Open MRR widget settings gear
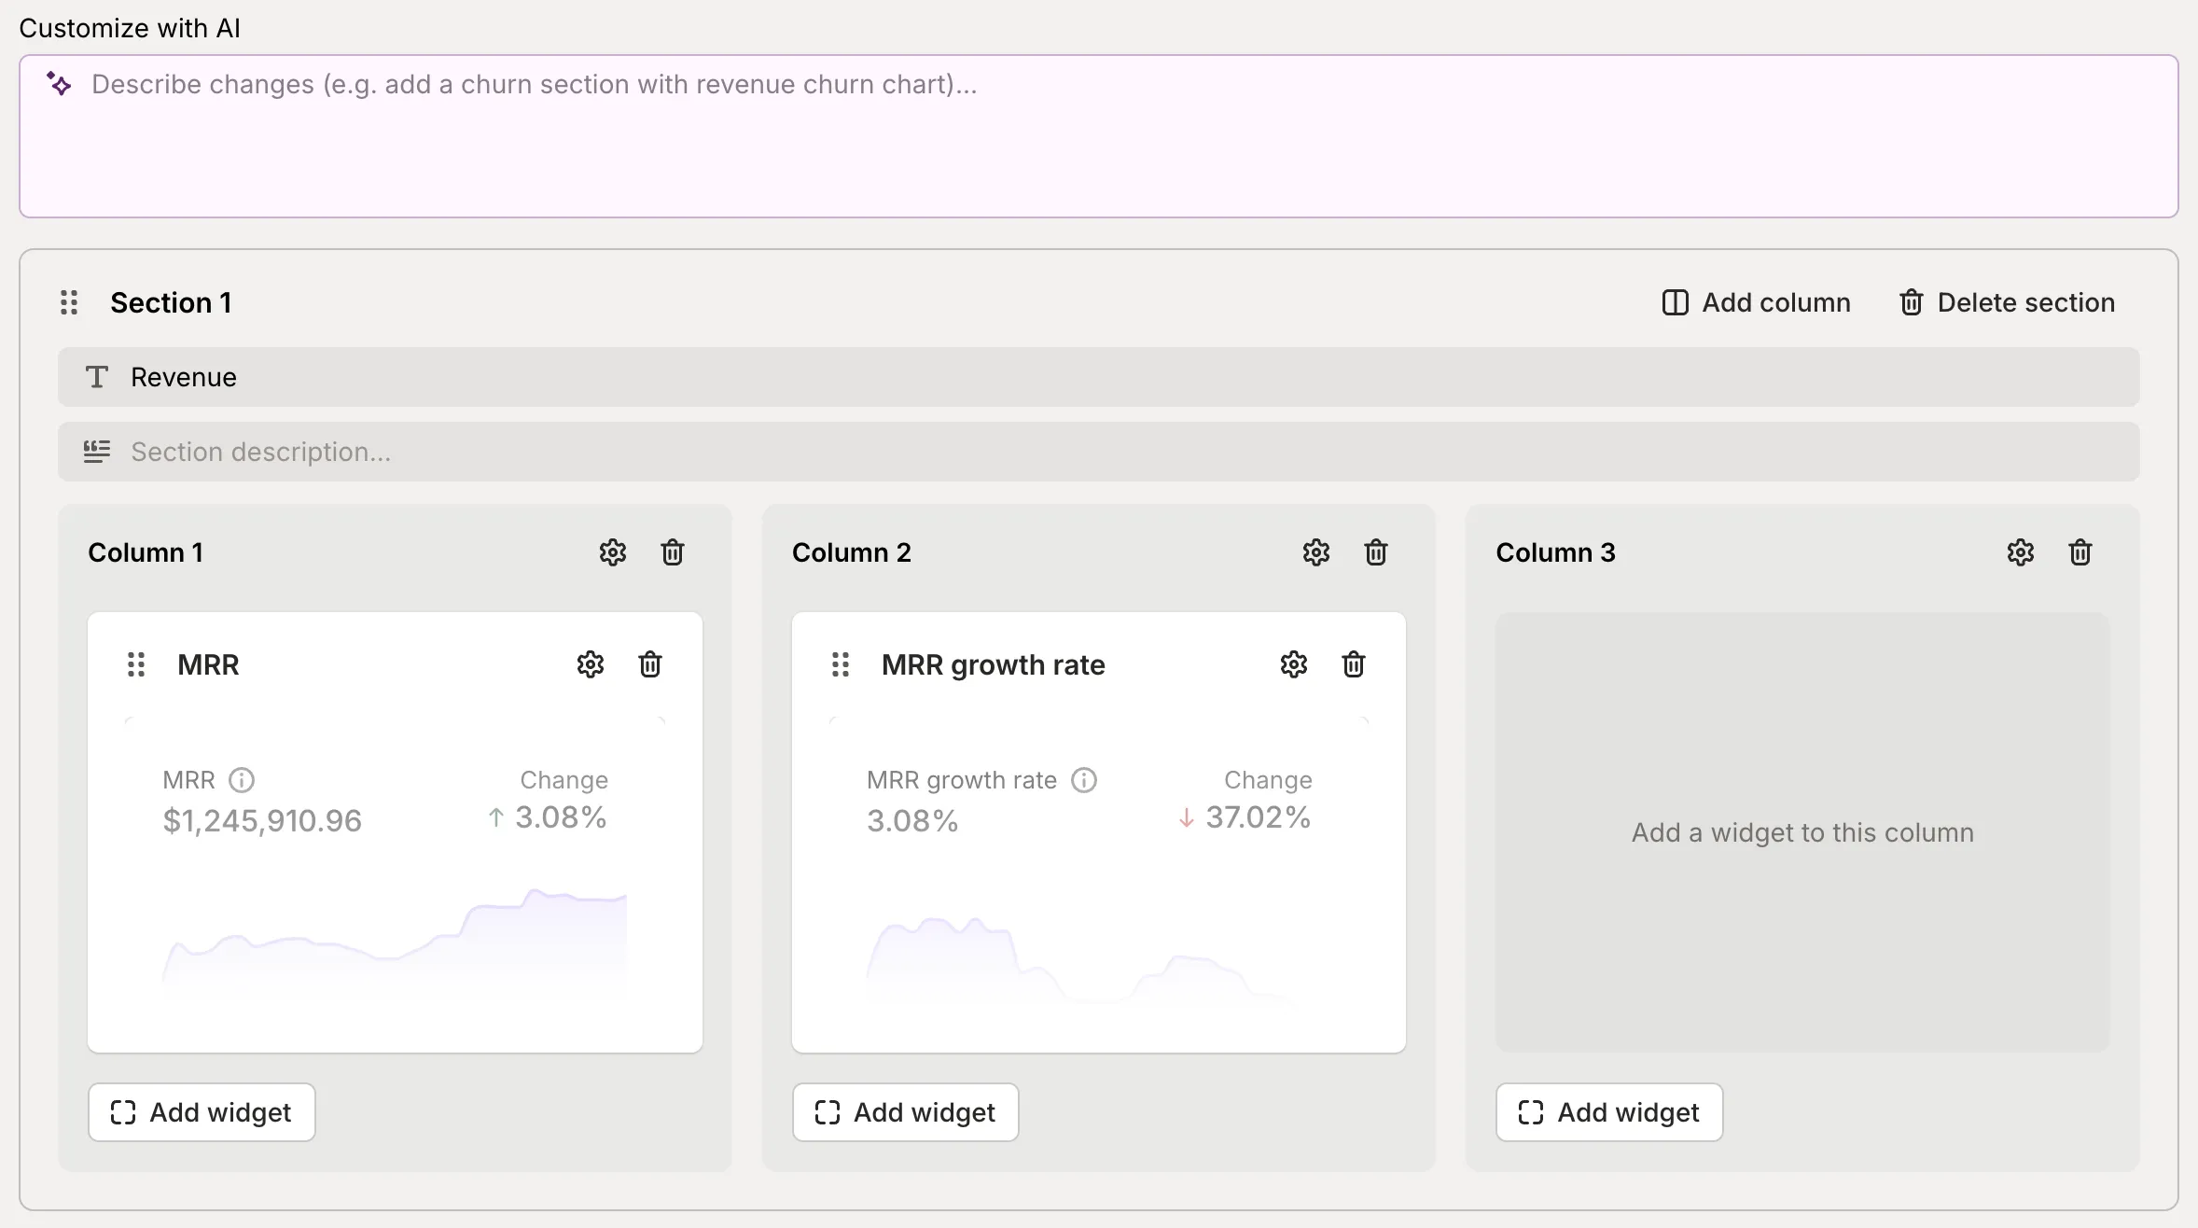 tap(590, 664)
